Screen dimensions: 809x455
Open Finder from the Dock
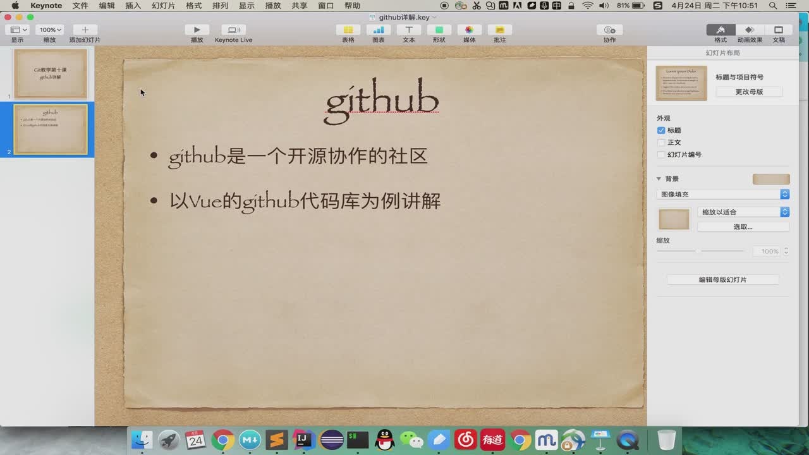[142, 440]
